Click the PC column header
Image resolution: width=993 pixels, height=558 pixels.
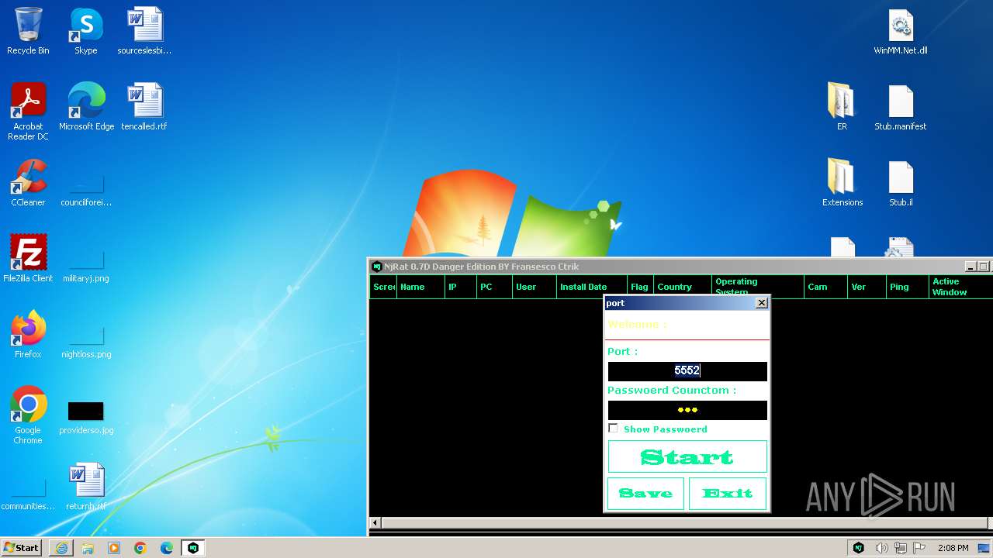point(494,287)
